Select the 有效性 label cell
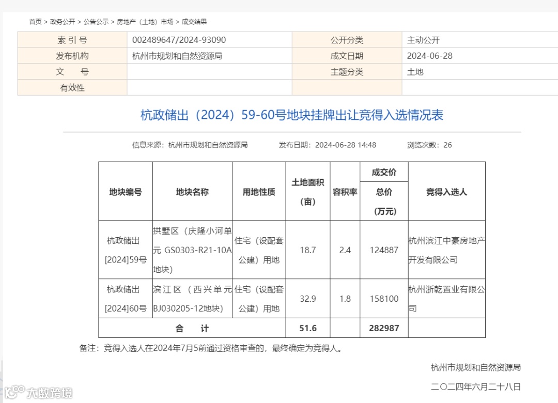 tap(72, 87)
